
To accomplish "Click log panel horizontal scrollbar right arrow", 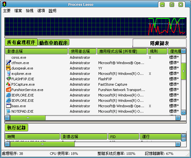I will pyautogui.click(x=178, y=144).
